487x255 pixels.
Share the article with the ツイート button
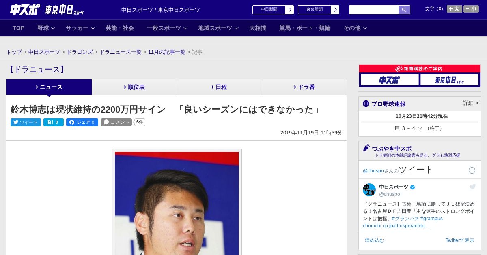click(26, 122)
